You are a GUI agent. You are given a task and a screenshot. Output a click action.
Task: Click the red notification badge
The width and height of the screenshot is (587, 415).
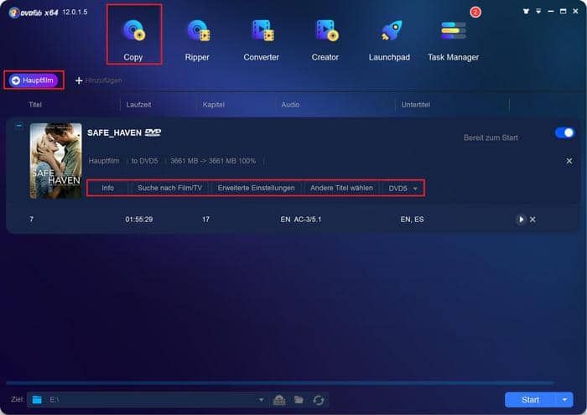click(x=475, y=13)
